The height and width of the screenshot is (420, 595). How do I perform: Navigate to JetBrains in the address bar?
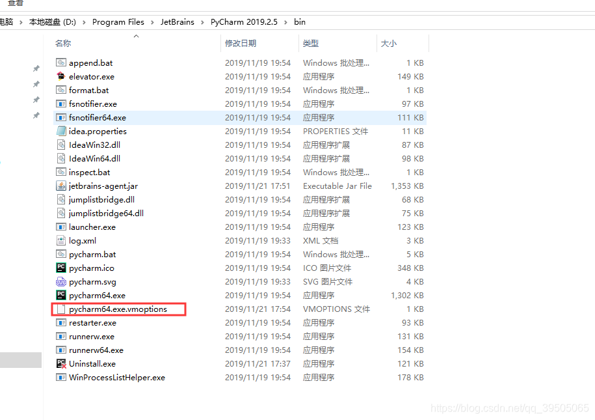178,22
